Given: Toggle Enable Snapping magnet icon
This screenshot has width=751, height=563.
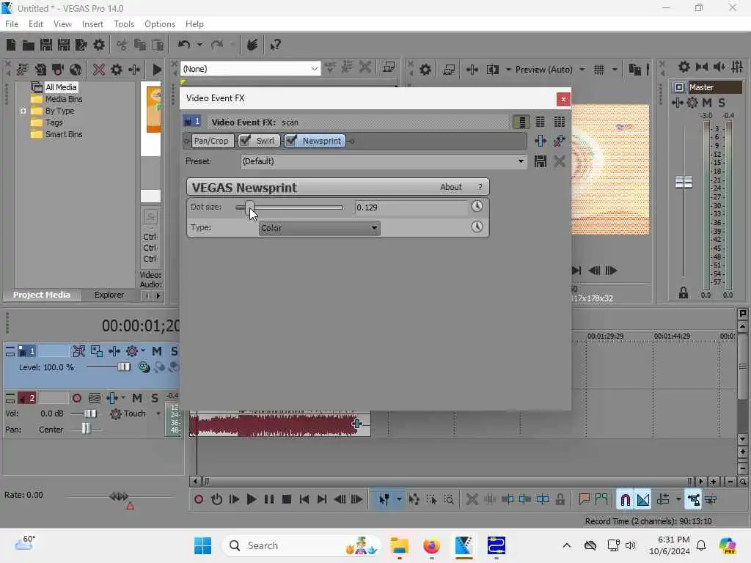Looking at the screenshot, I should 625,500.
